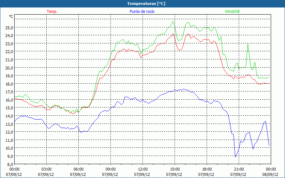
Task: Click the 03:00 time axis label
Action: (47, 169)
